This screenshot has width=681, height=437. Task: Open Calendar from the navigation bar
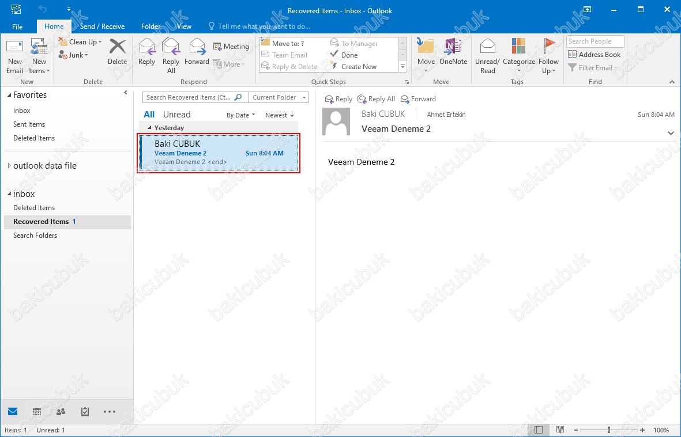coord(37,412)
